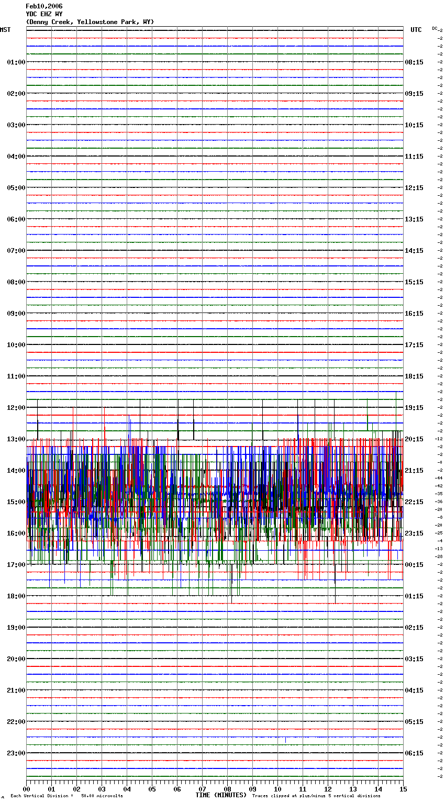This screenshot has width=445, height=803.
Task: Click the "09:15" UTC time label
Action: 414,94
